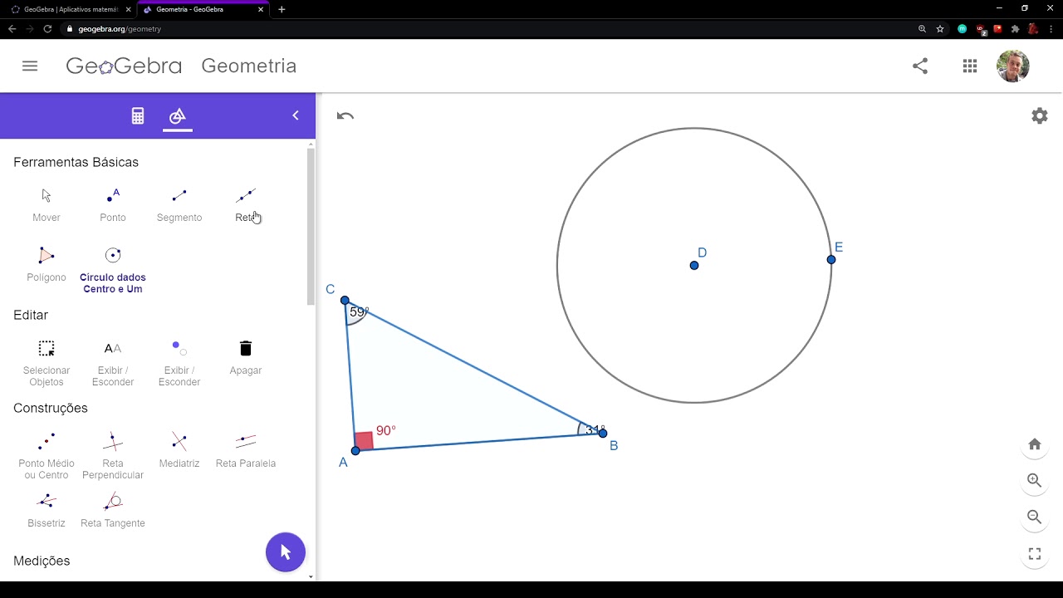Undo the last construction step
The width and height of the screenshot is (1063, 598).
[x=345, y=116]
